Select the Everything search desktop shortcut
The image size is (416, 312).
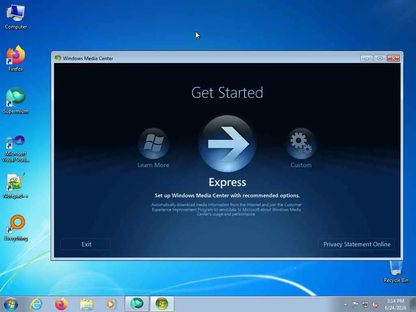16,227
